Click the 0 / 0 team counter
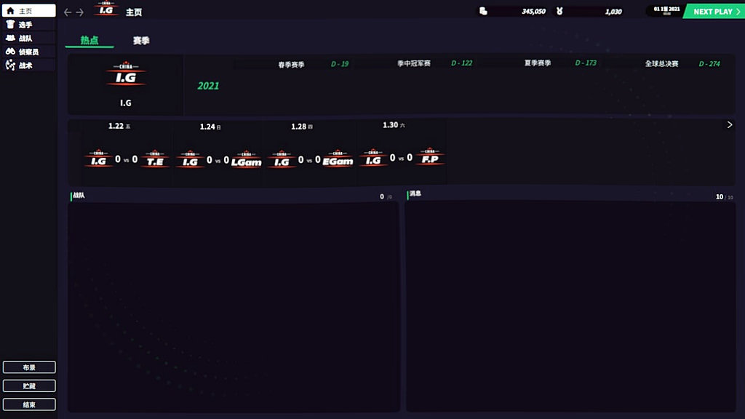Image resolution: width=745 pixels, height=419 pixels. coord(386,196)
